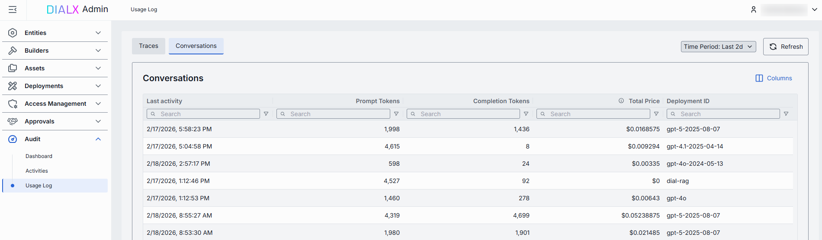Open the user account menu chevron
The width and height of the screenshot is (822, 240).
click(814, 9)
